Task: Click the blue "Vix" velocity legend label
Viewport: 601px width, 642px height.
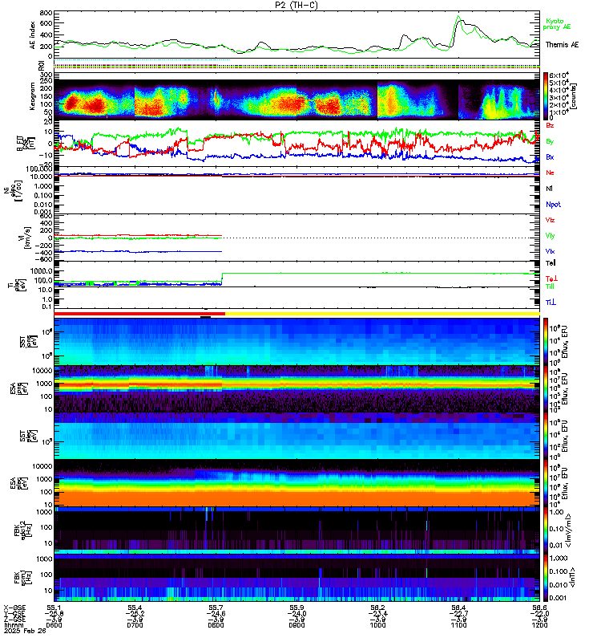Action: pos(550,251)
